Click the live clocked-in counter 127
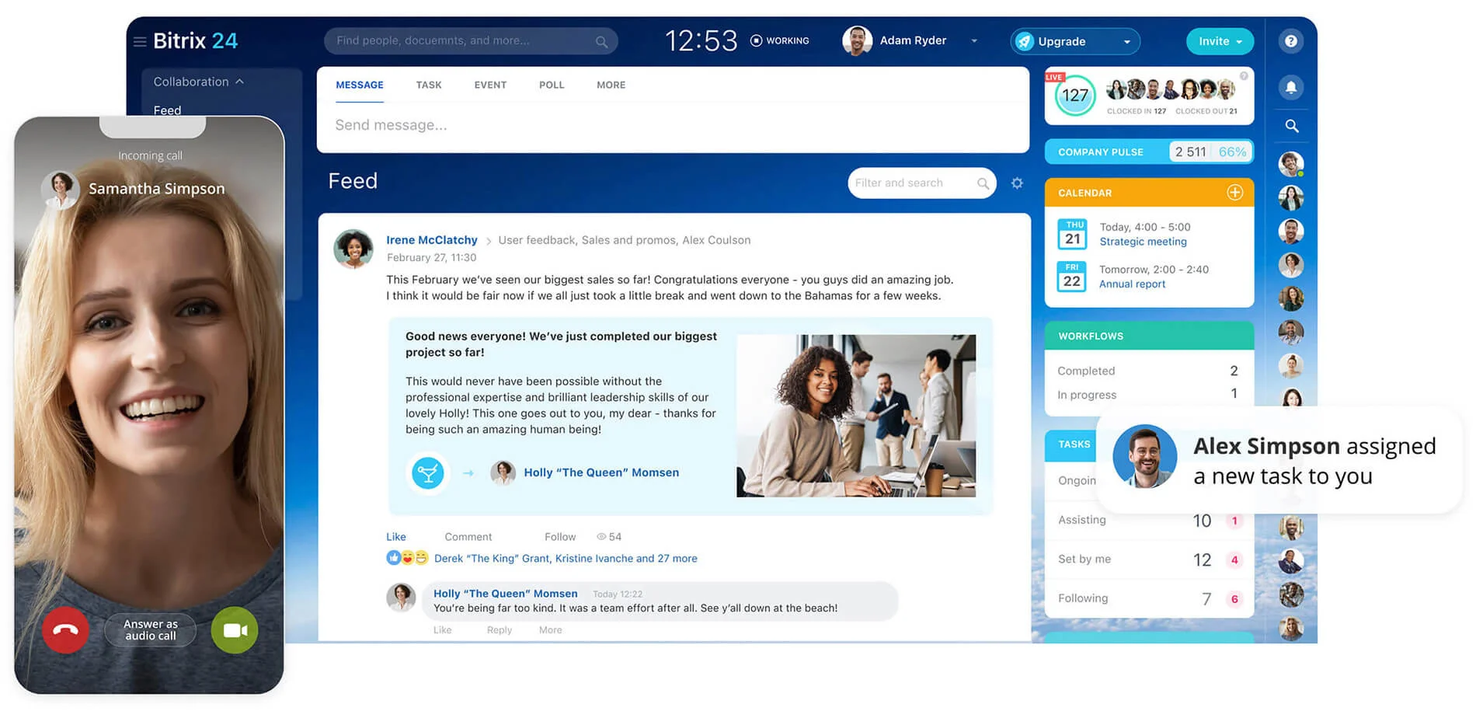Image resolution: width=1476 pixels, height=711 pixels. coord(1074,96)
